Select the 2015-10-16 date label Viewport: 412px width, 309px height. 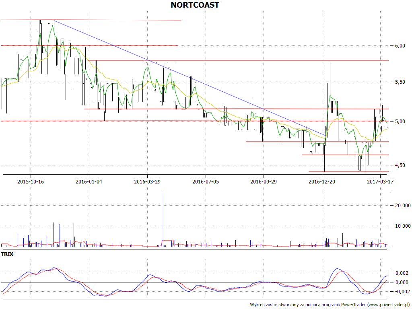click(x=31, y=181)
